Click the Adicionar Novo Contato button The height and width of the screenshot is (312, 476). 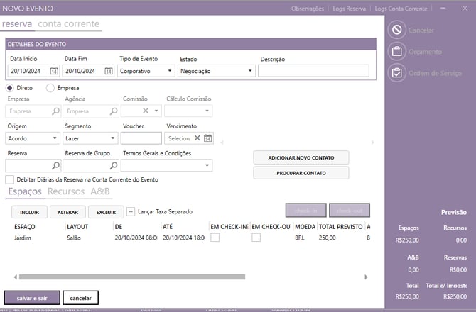pyautogui.click(x=301, y=157)
